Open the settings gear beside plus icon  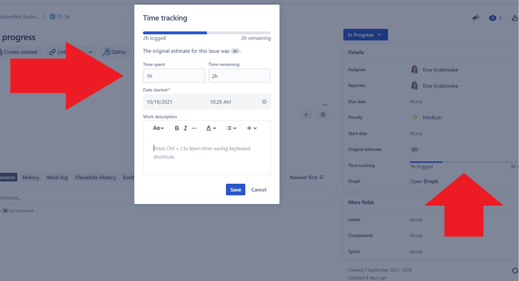click(323, 114)
